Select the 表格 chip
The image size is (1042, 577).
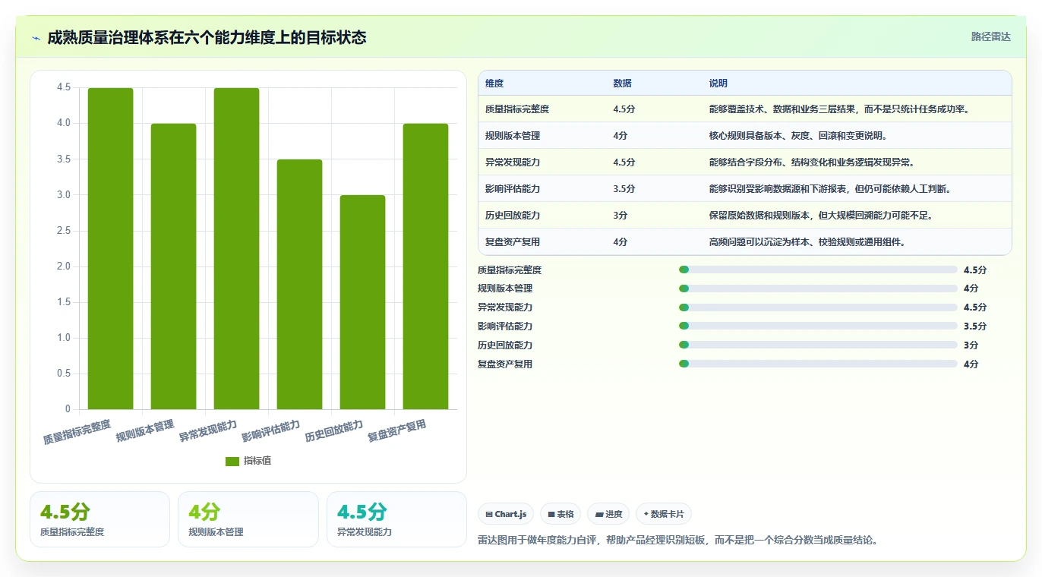pyautogui.click(x=560, y=514)
